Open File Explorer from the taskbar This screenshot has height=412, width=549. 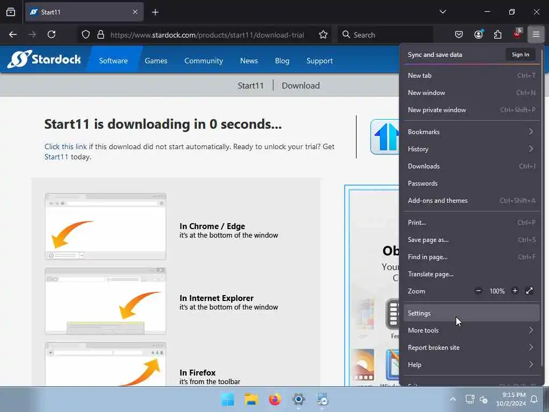(251, 399)
